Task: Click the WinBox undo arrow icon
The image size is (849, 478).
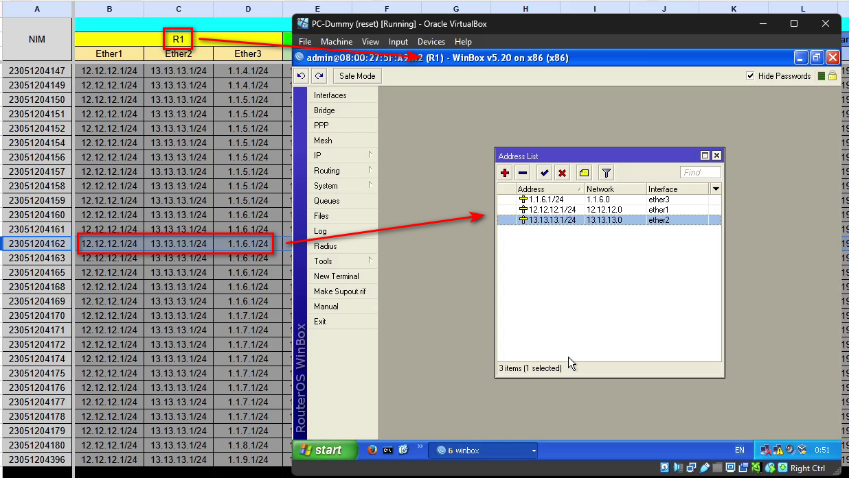Action: 302,76
